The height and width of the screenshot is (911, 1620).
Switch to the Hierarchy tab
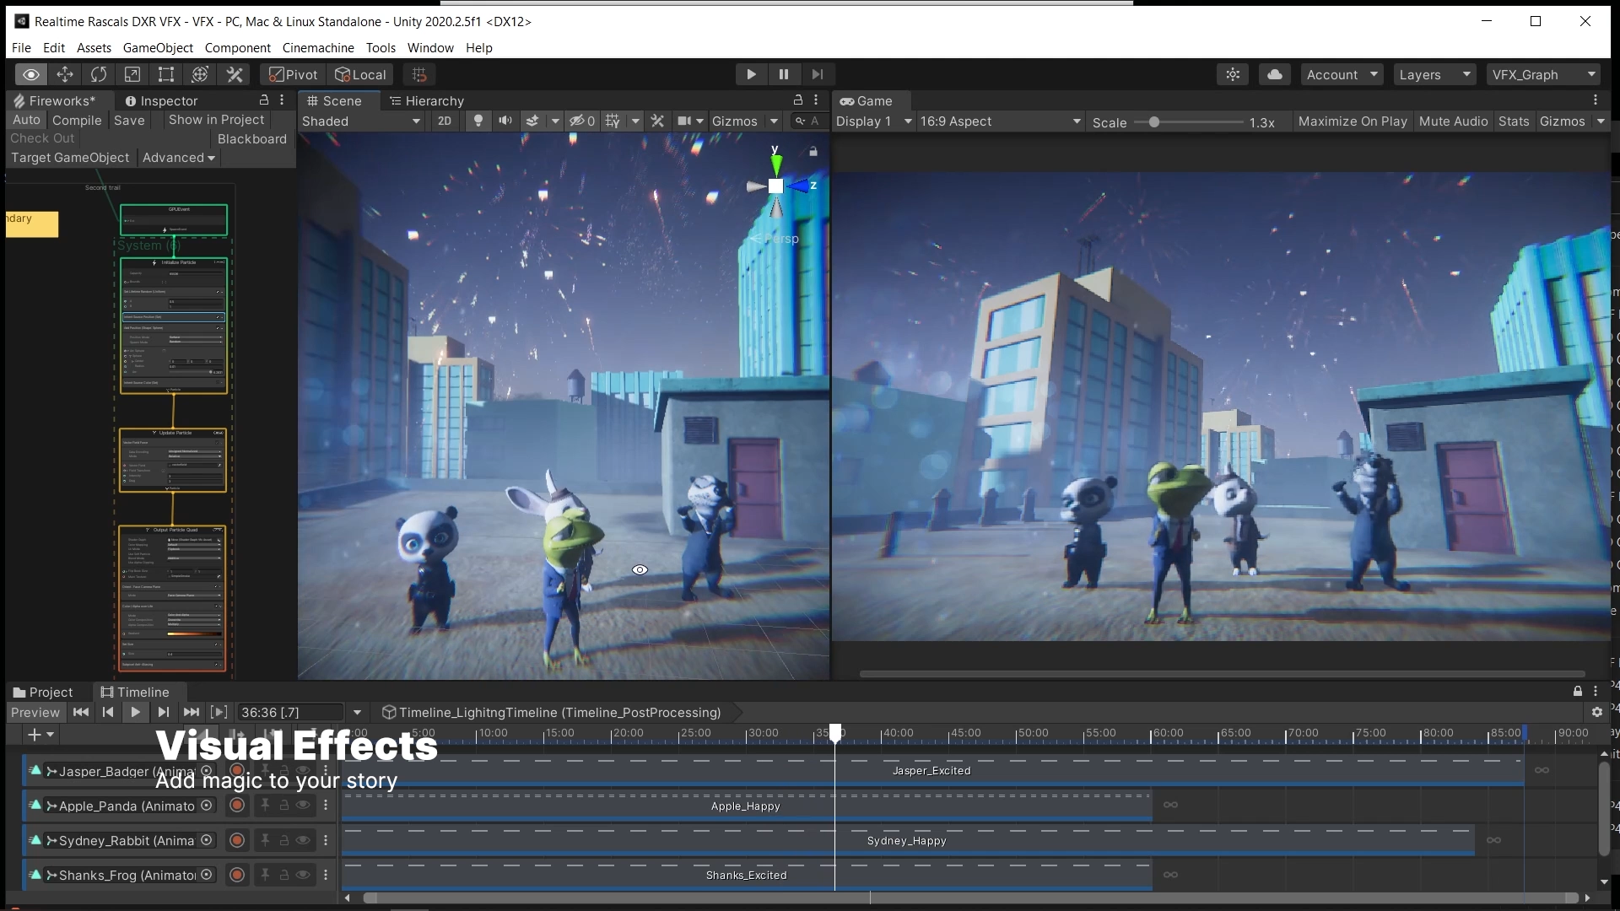(427, 100)
